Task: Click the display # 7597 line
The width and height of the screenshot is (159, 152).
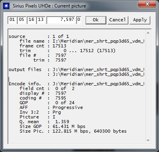Action: [43, 93]
